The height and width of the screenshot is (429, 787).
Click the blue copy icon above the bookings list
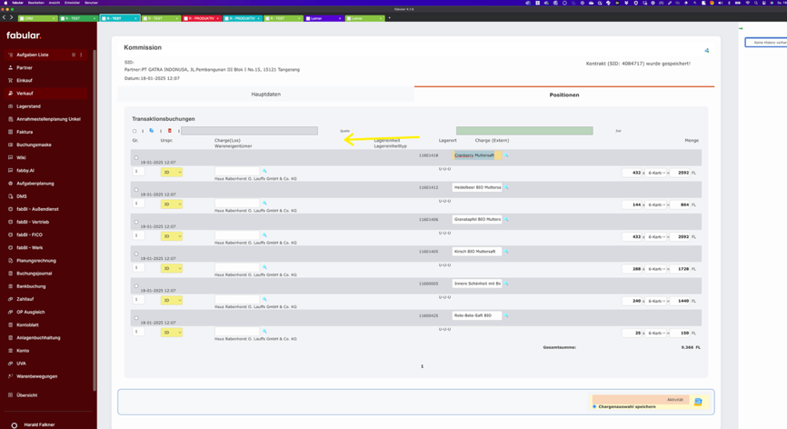click(152, 131)
